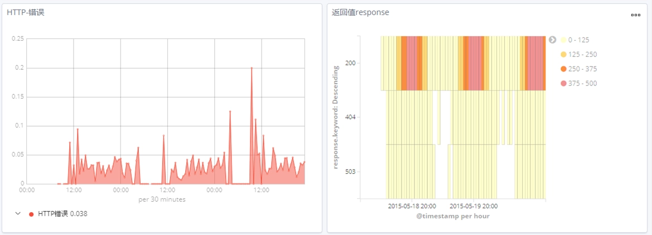This screenshot has width=652, height=235.
Task: Click the "per 30 minutes" axis label
Action: point(162,199)
